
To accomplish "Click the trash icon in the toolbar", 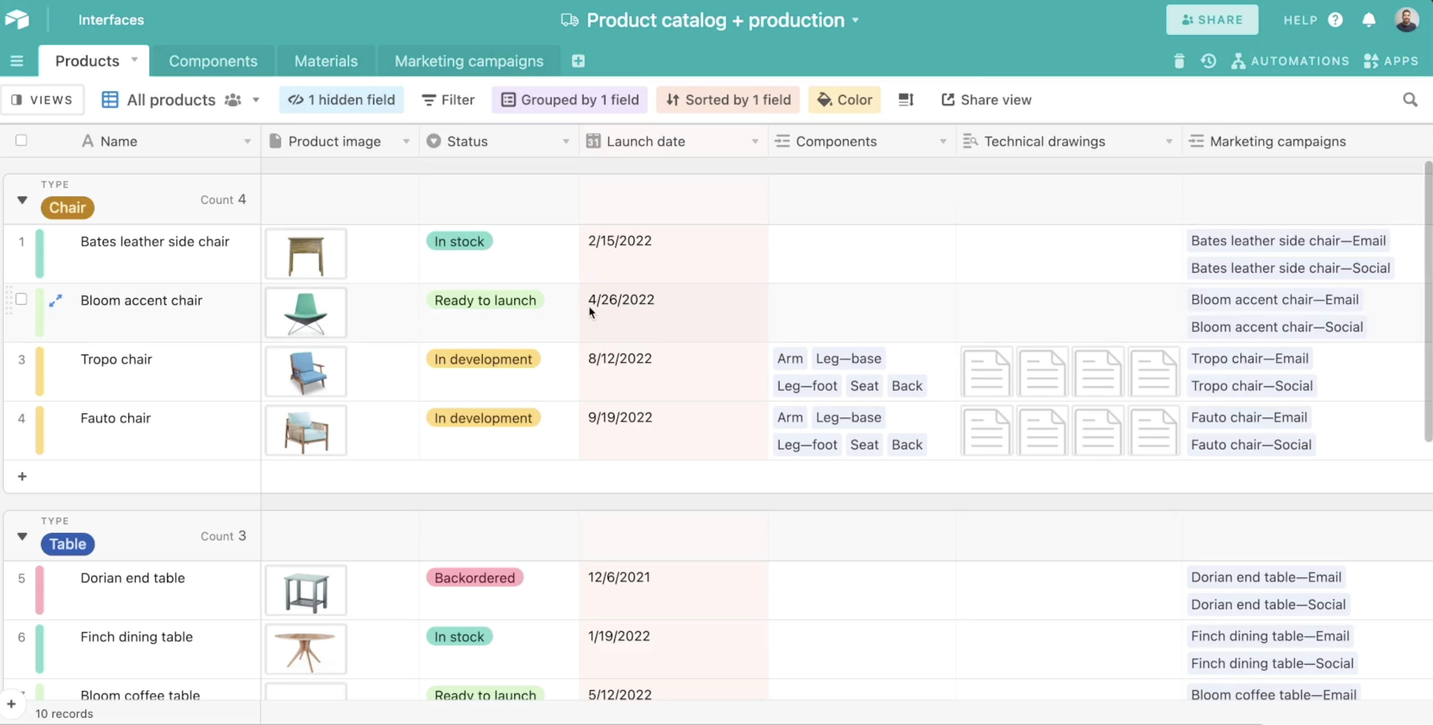I will pos(1178,61).
